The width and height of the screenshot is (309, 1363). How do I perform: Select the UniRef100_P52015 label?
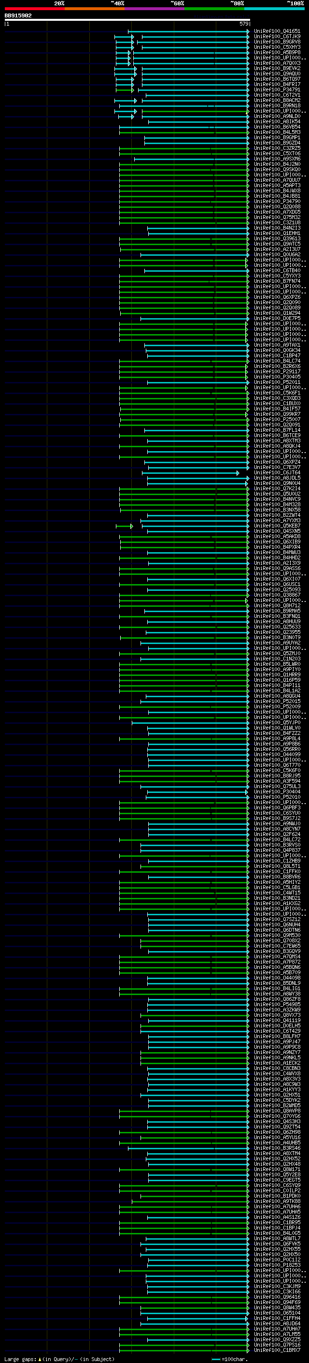(x=277, y=702)
